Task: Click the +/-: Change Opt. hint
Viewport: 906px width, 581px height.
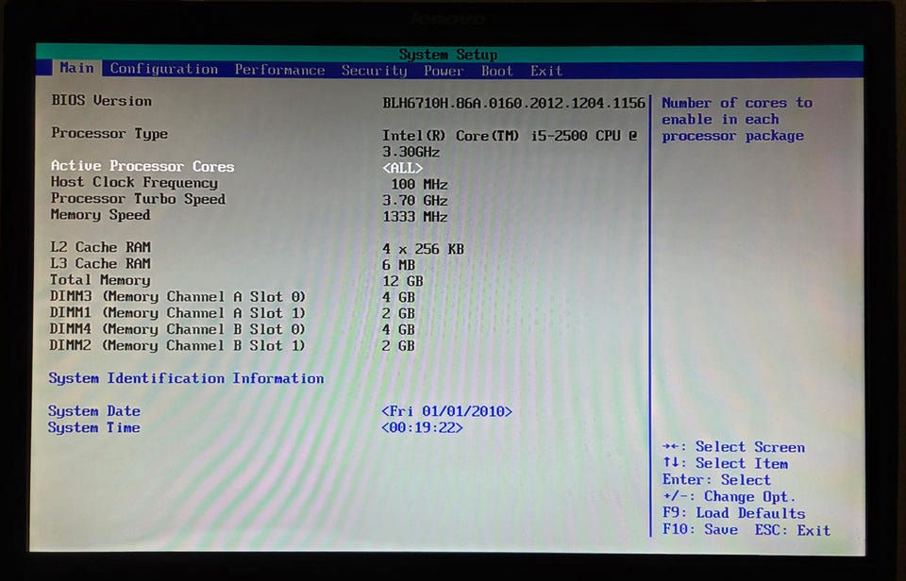Action: point(730,497)
